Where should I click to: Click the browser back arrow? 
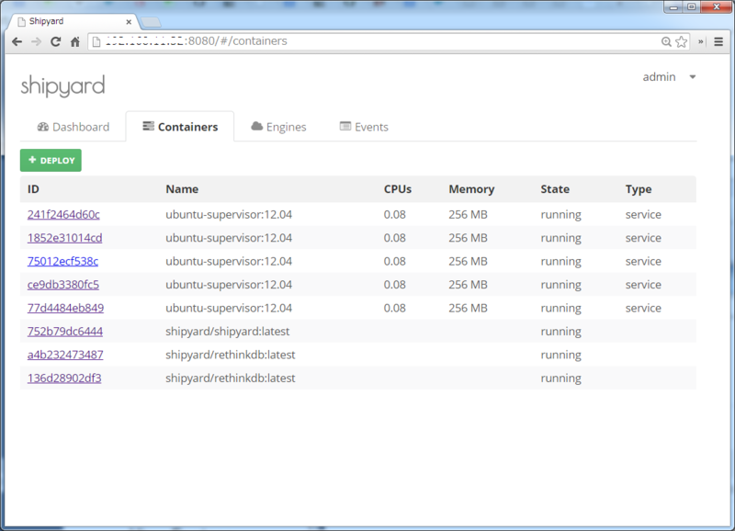pyautogui.click(x=17, y=41)
